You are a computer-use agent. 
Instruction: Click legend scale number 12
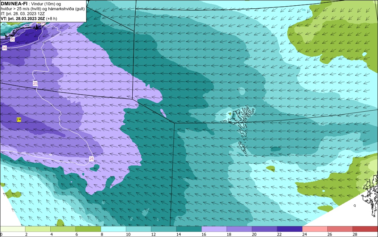point(153,234)
